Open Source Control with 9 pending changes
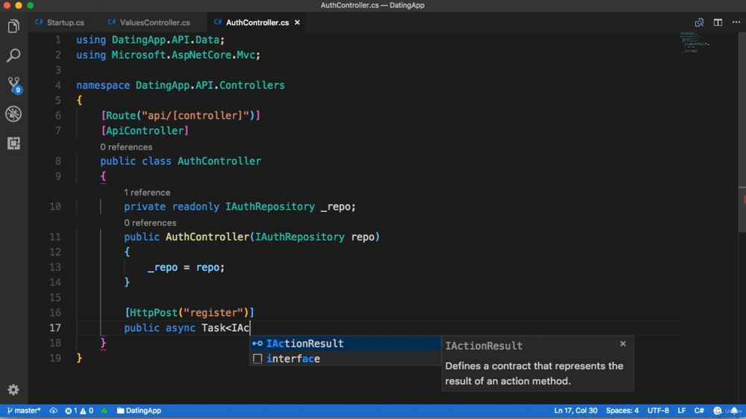 (13, 85)
